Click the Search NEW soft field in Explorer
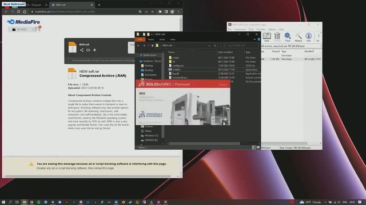Viewport: 366px width, 205px height. point(240,46)
